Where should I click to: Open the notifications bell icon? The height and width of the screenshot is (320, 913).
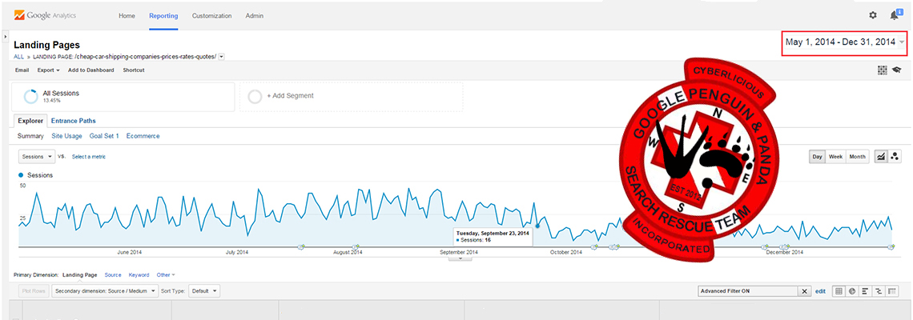[895, 16]
